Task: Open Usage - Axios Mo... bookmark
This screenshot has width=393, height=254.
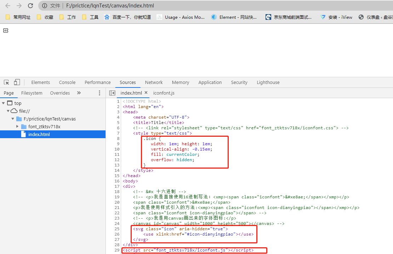Action: click(181, 17)
